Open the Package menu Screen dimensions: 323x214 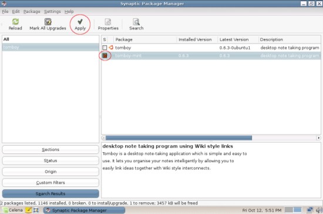pos(32,12)
